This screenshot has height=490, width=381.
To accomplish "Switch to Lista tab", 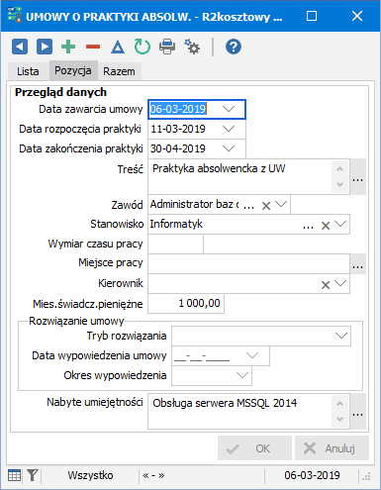I will [28, 71].
